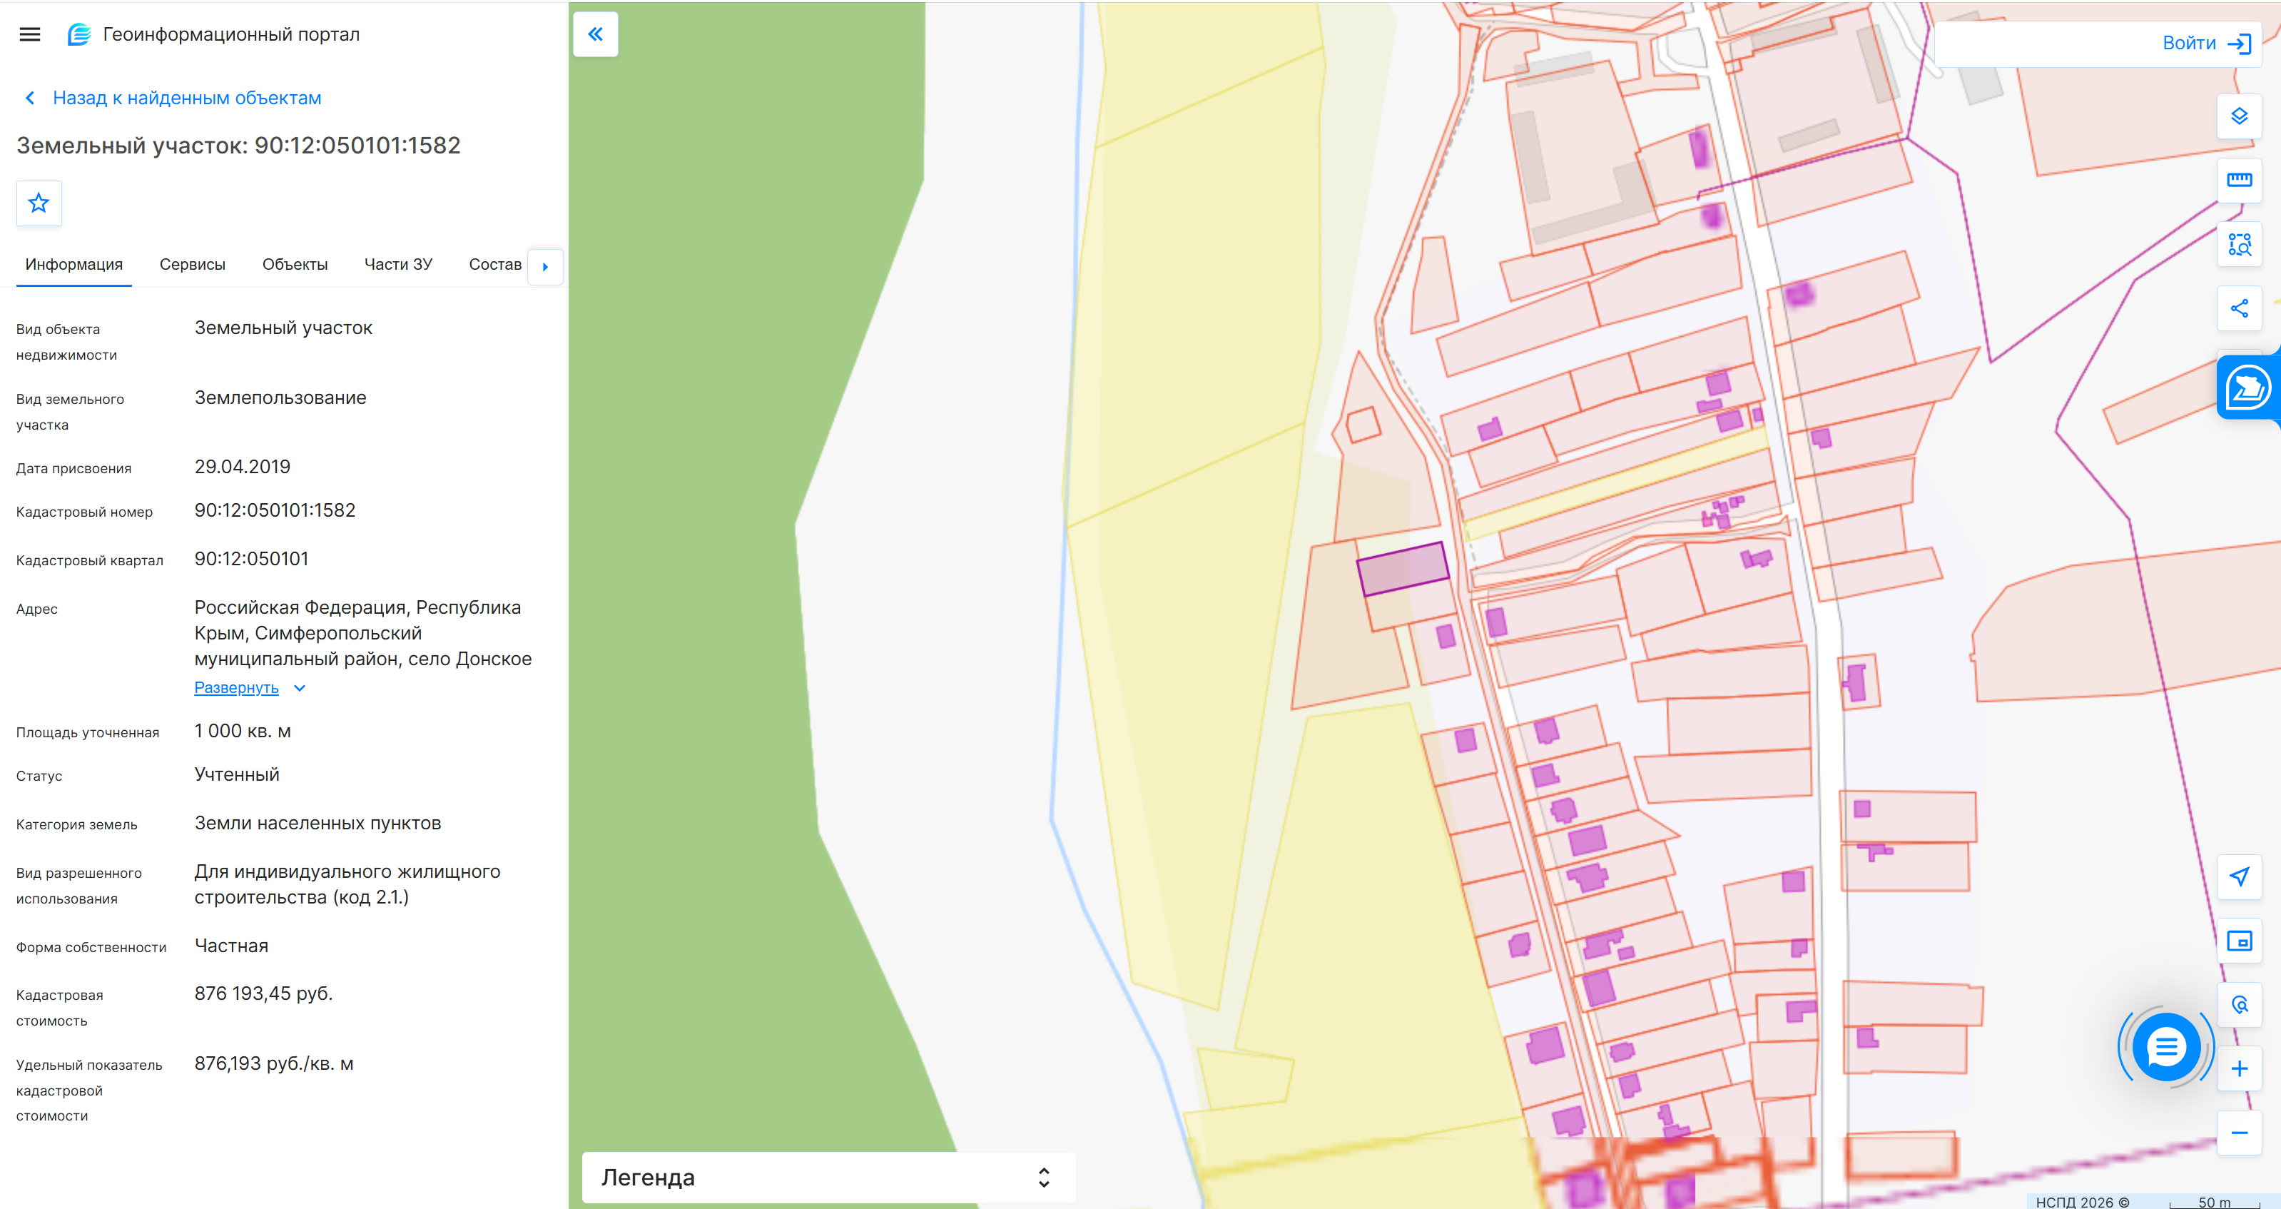Zoom in on the map
Image resolution: width=2281 pixels, height=1209 pixels.
(x=2240, y=1069)
